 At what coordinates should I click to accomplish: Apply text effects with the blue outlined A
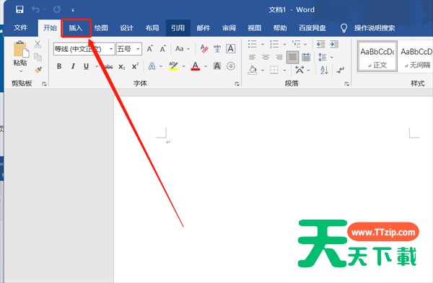point(152,66)
